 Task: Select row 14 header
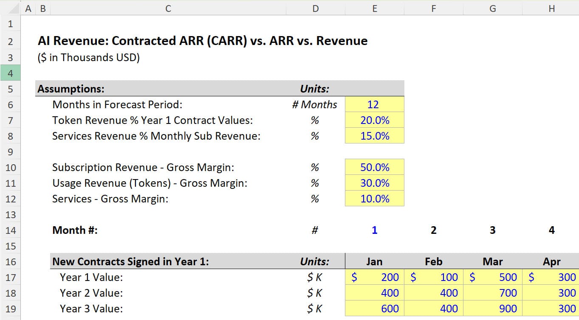coord(10,230)
